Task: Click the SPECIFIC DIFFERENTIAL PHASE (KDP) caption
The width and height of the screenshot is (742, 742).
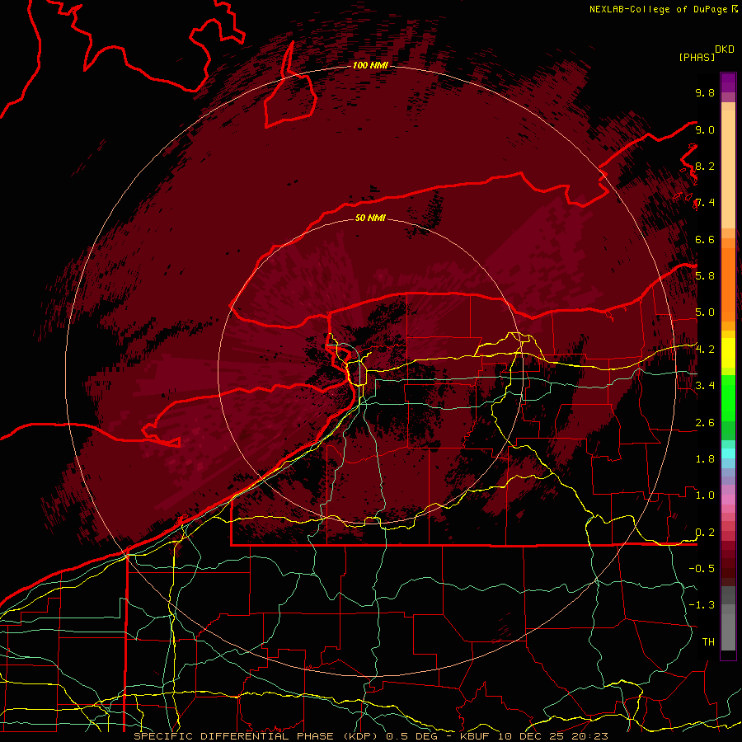Action: [x=256, y=736]
